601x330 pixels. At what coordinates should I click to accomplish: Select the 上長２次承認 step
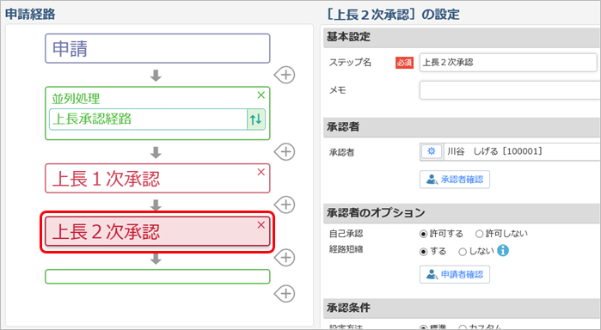157,231
